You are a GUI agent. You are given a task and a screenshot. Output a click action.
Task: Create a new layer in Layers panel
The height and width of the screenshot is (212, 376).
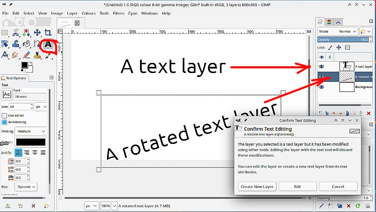coord(320,113)
